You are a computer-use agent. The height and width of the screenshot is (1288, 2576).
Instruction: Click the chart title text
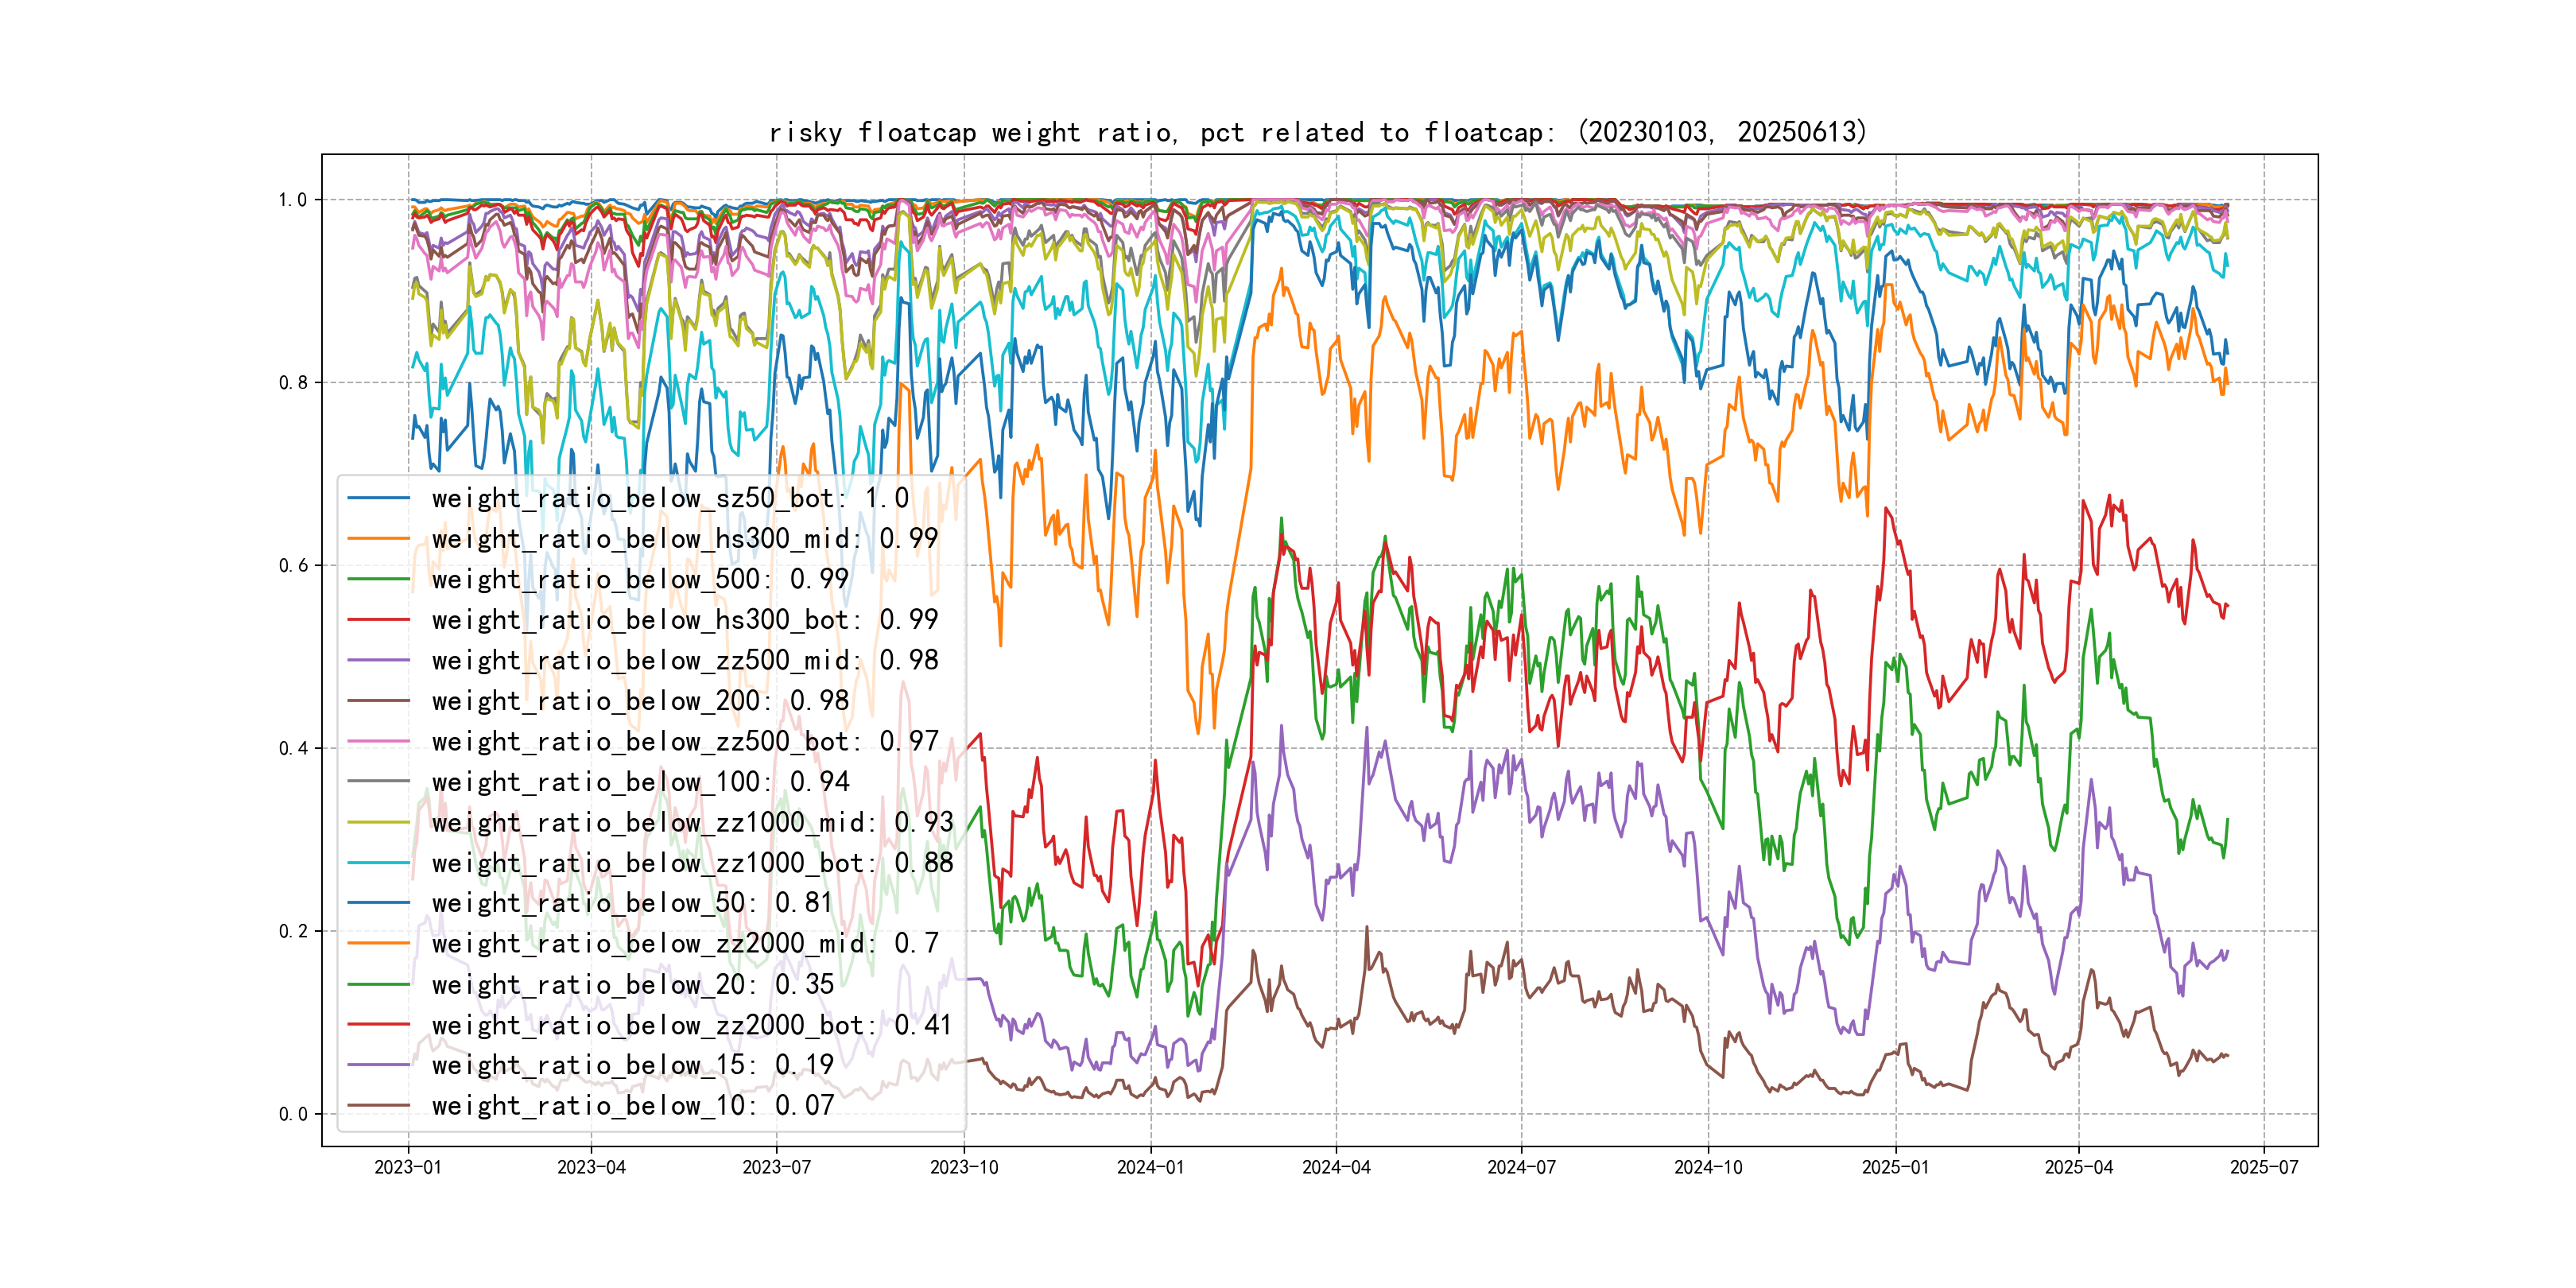click(x=1317, y=132)
